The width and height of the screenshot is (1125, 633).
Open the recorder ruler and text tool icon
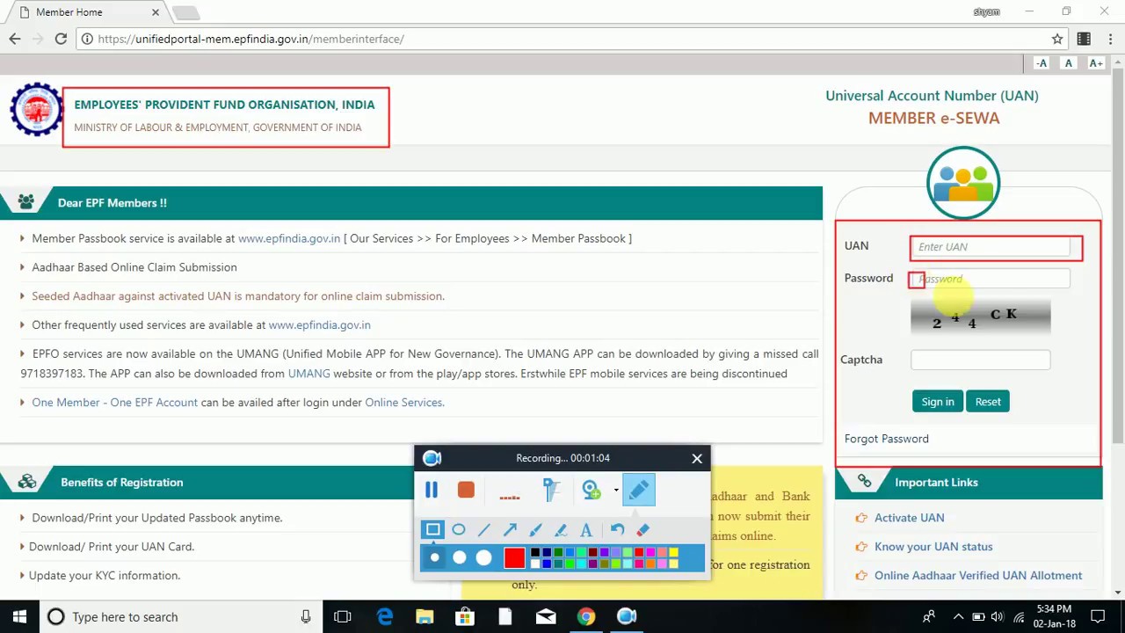pyautogui.click(x=551, y=490)
